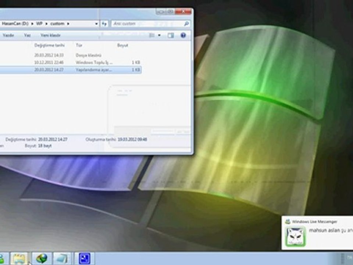Open the green Messenger taskbar icon
This screenshot has width=353, height=265.
2,259
